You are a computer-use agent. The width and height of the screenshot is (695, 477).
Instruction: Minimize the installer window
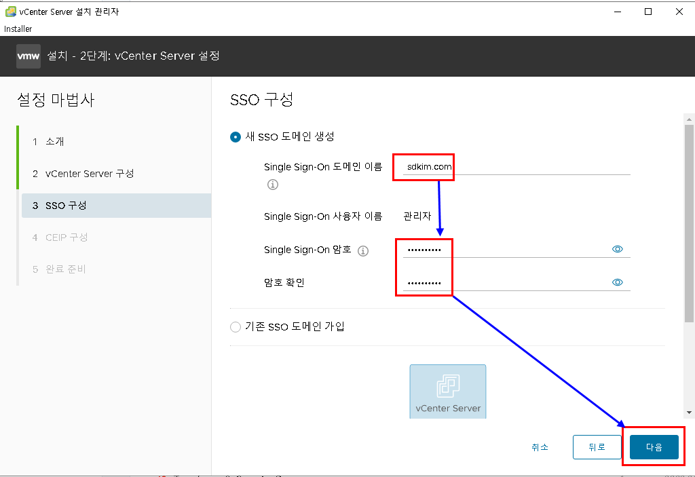(x=618, y=12)
